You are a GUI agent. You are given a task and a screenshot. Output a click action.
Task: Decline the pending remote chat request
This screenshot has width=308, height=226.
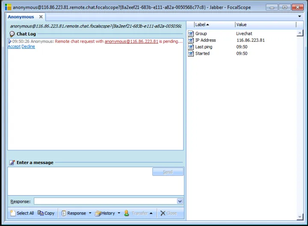tap(28, 47)
